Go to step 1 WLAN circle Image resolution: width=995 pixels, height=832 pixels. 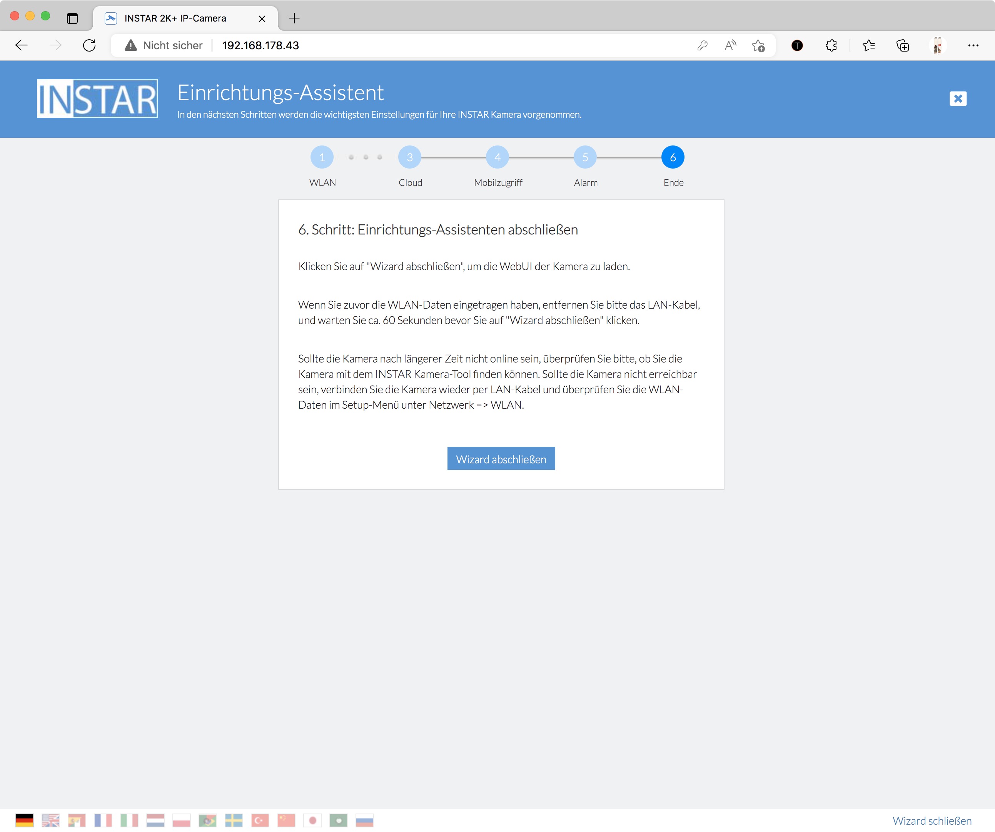pos(322,157)
